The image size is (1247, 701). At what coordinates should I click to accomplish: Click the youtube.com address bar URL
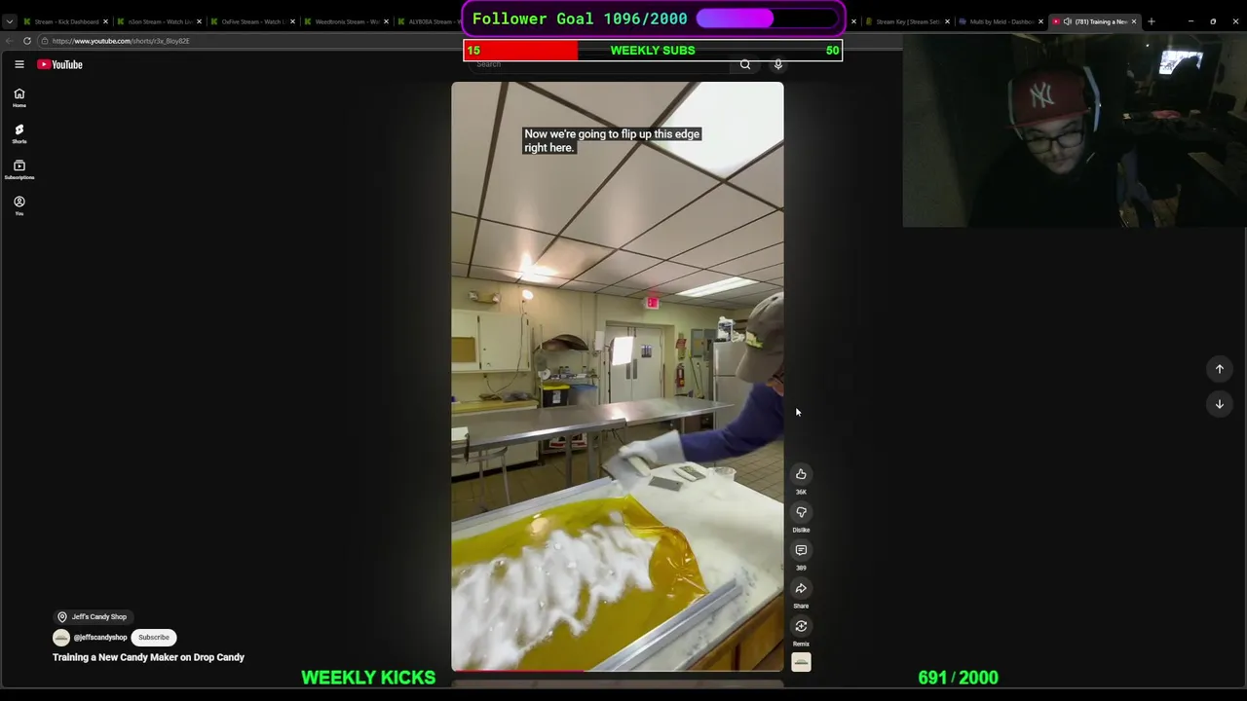(x=121, y=41)
